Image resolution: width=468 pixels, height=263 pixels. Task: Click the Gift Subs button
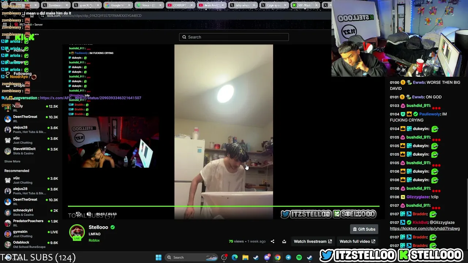tap(364, 229)
